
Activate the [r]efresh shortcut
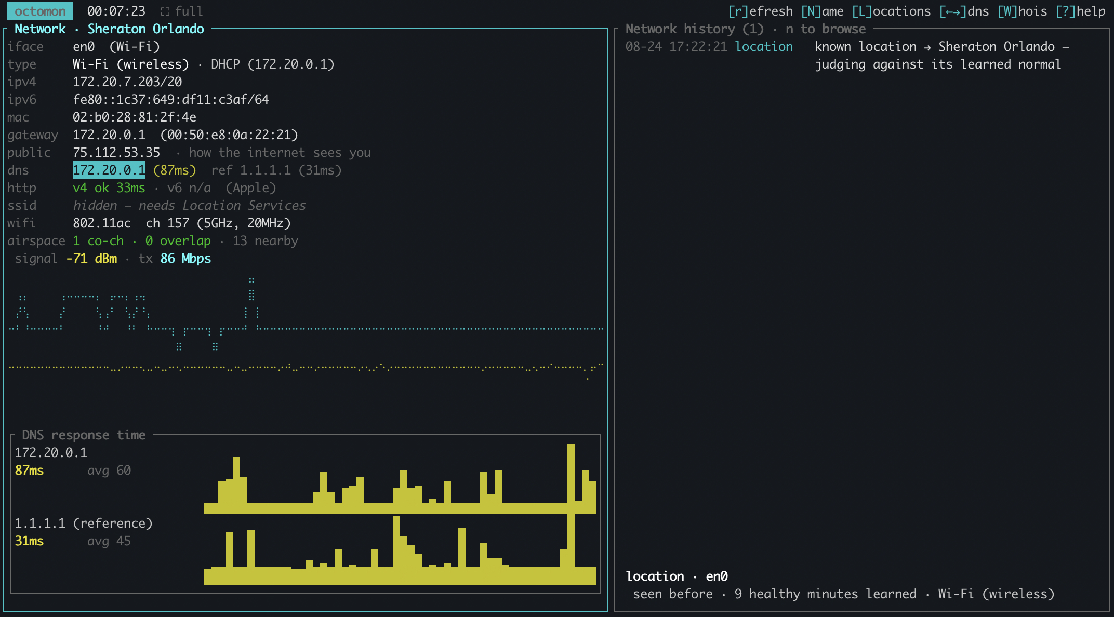761,11
